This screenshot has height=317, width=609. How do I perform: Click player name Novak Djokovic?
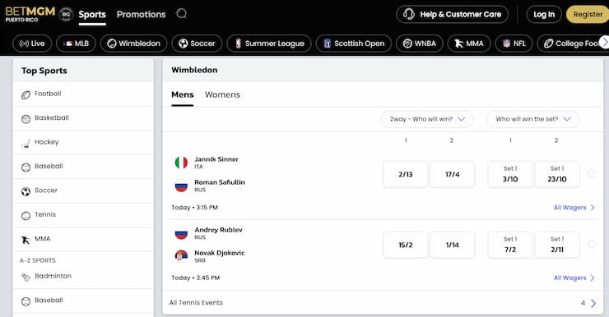[220, 253]
